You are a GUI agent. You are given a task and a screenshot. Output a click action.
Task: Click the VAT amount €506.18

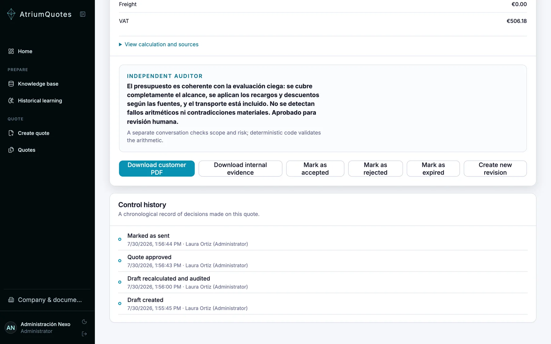tap(516, 21)
